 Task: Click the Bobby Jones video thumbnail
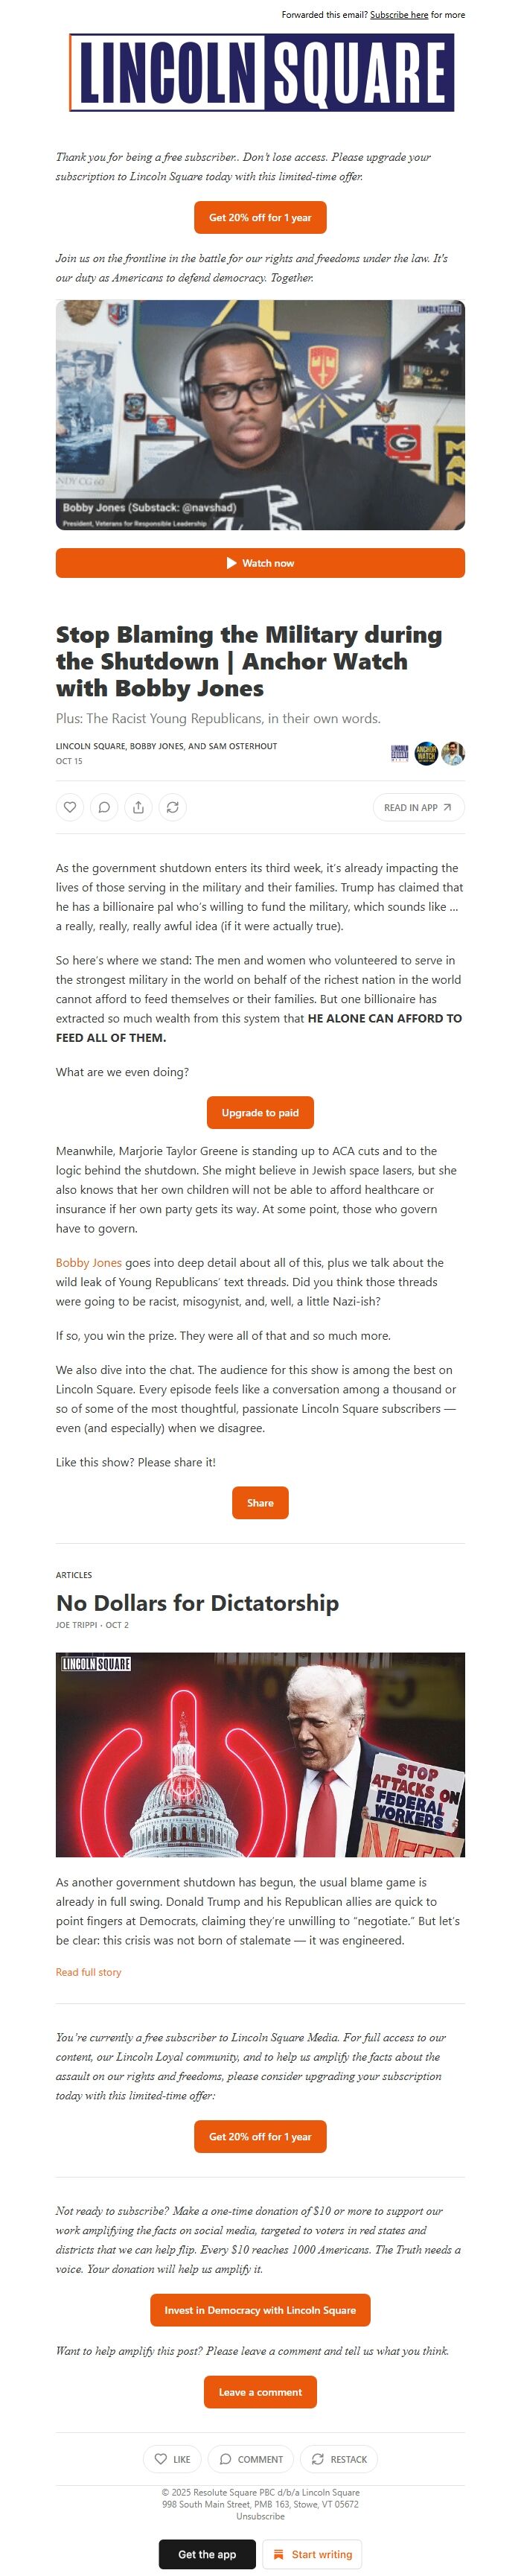click(260, 415)
